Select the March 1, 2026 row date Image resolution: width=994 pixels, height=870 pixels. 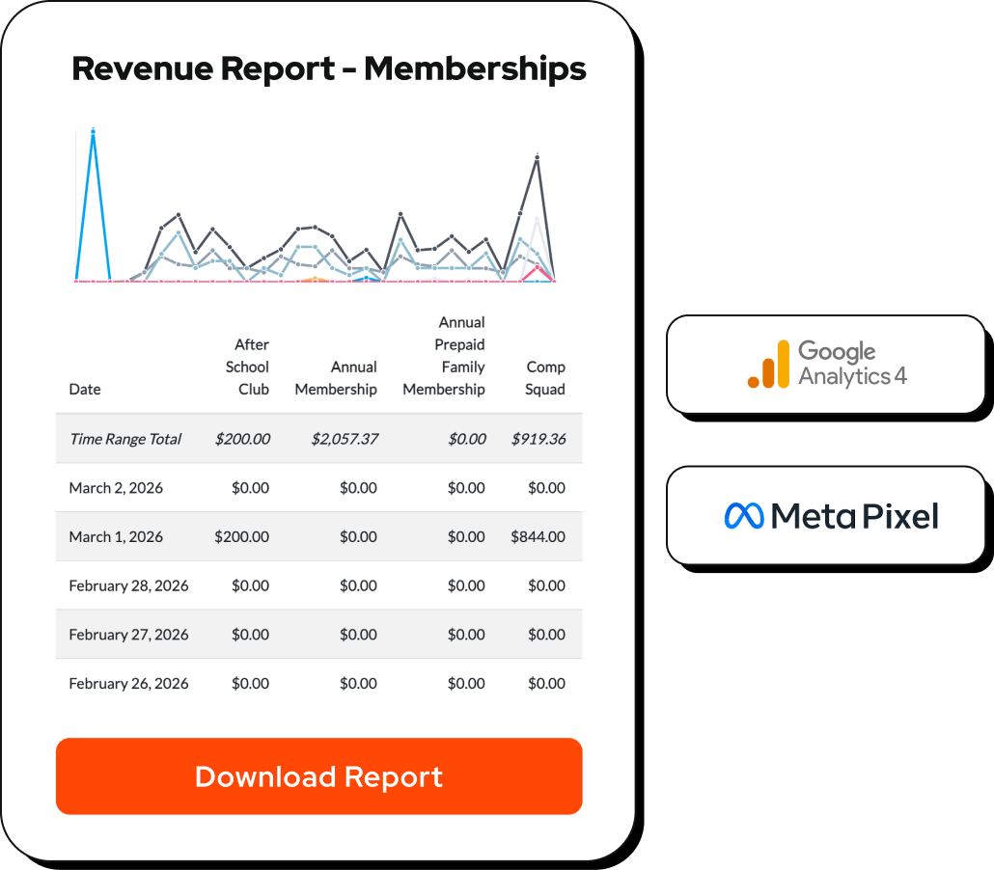point(116,536)
